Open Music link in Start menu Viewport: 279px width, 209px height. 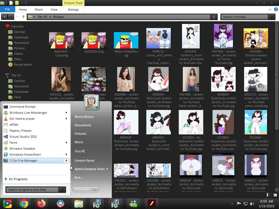click(79, 142)
